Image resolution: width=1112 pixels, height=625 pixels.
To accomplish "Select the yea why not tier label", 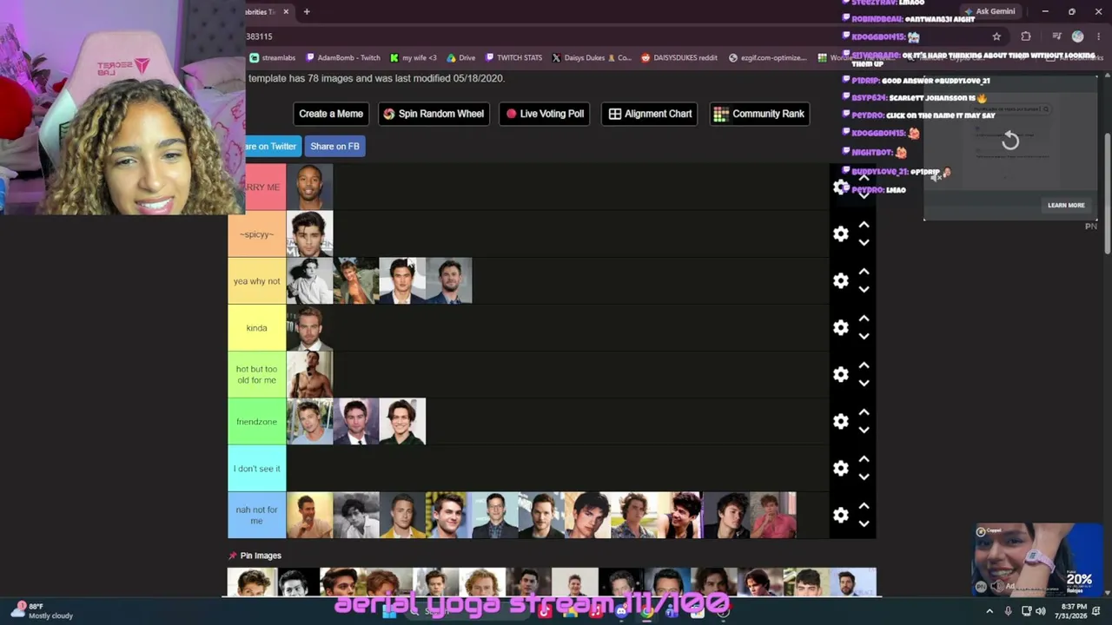I will click(x=257, y=281).
